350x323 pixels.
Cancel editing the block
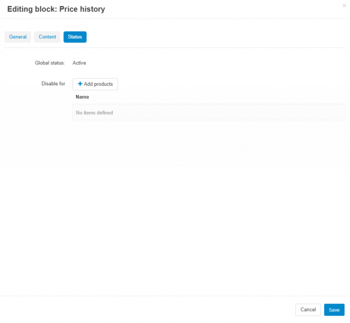(x=308, y=310)
